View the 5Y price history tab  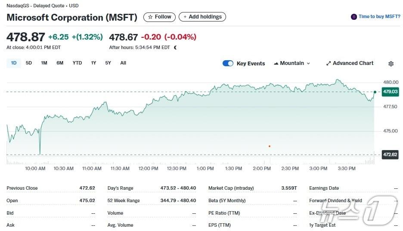click(108, 63)
